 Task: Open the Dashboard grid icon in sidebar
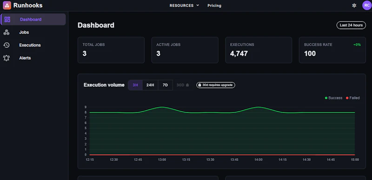coord(7,20)
